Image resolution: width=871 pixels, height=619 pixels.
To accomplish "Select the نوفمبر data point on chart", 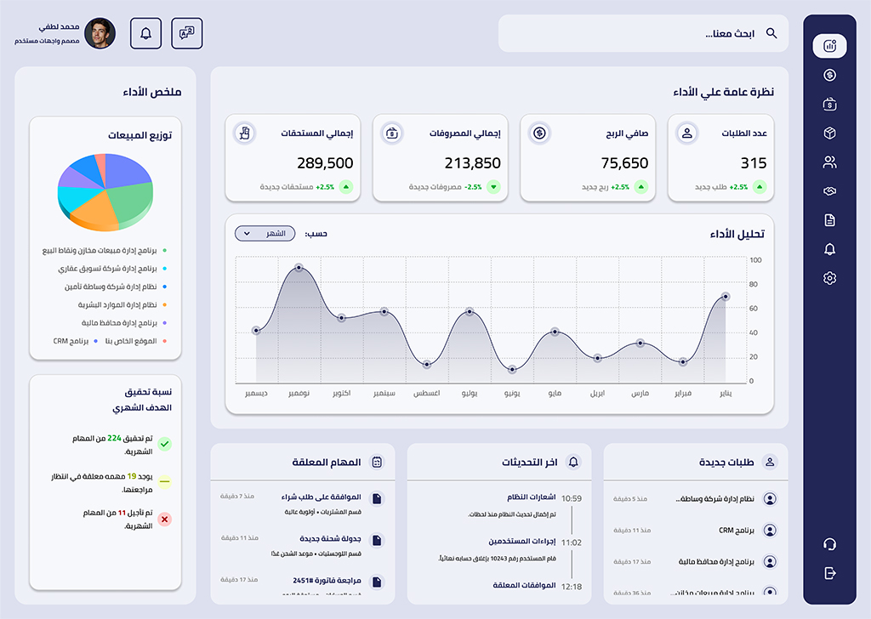I will pyautogui.click(x=299, y=268).
